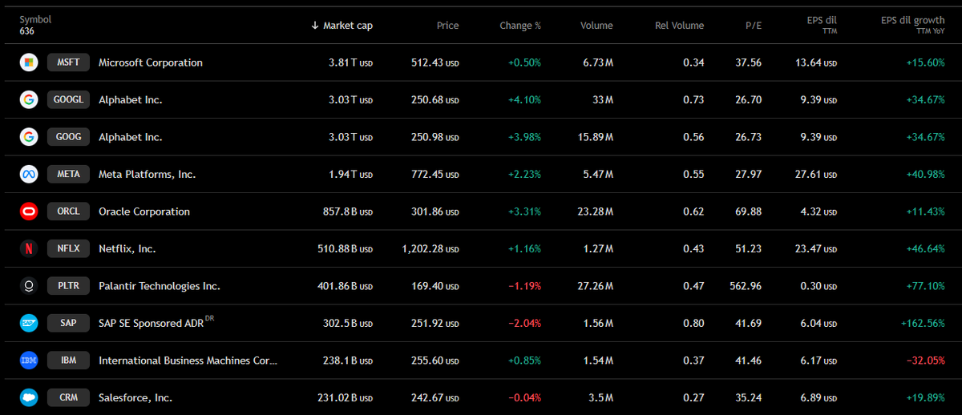Open the ORCL ticker badge
The image size is (962, 415).
pos(68,212)
